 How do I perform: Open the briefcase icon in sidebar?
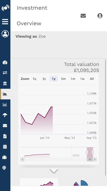coord(5,157)
